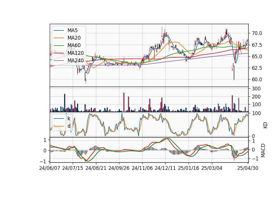Click the long lower wick candle near 60.0 in April
The width and height of the screenshot is (276, 198).
coord(234,73)
